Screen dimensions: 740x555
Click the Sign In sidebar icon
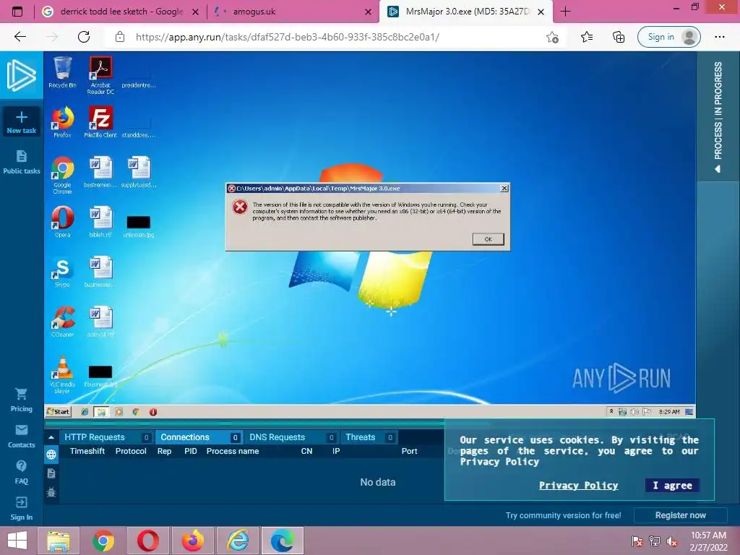point(21,508)
